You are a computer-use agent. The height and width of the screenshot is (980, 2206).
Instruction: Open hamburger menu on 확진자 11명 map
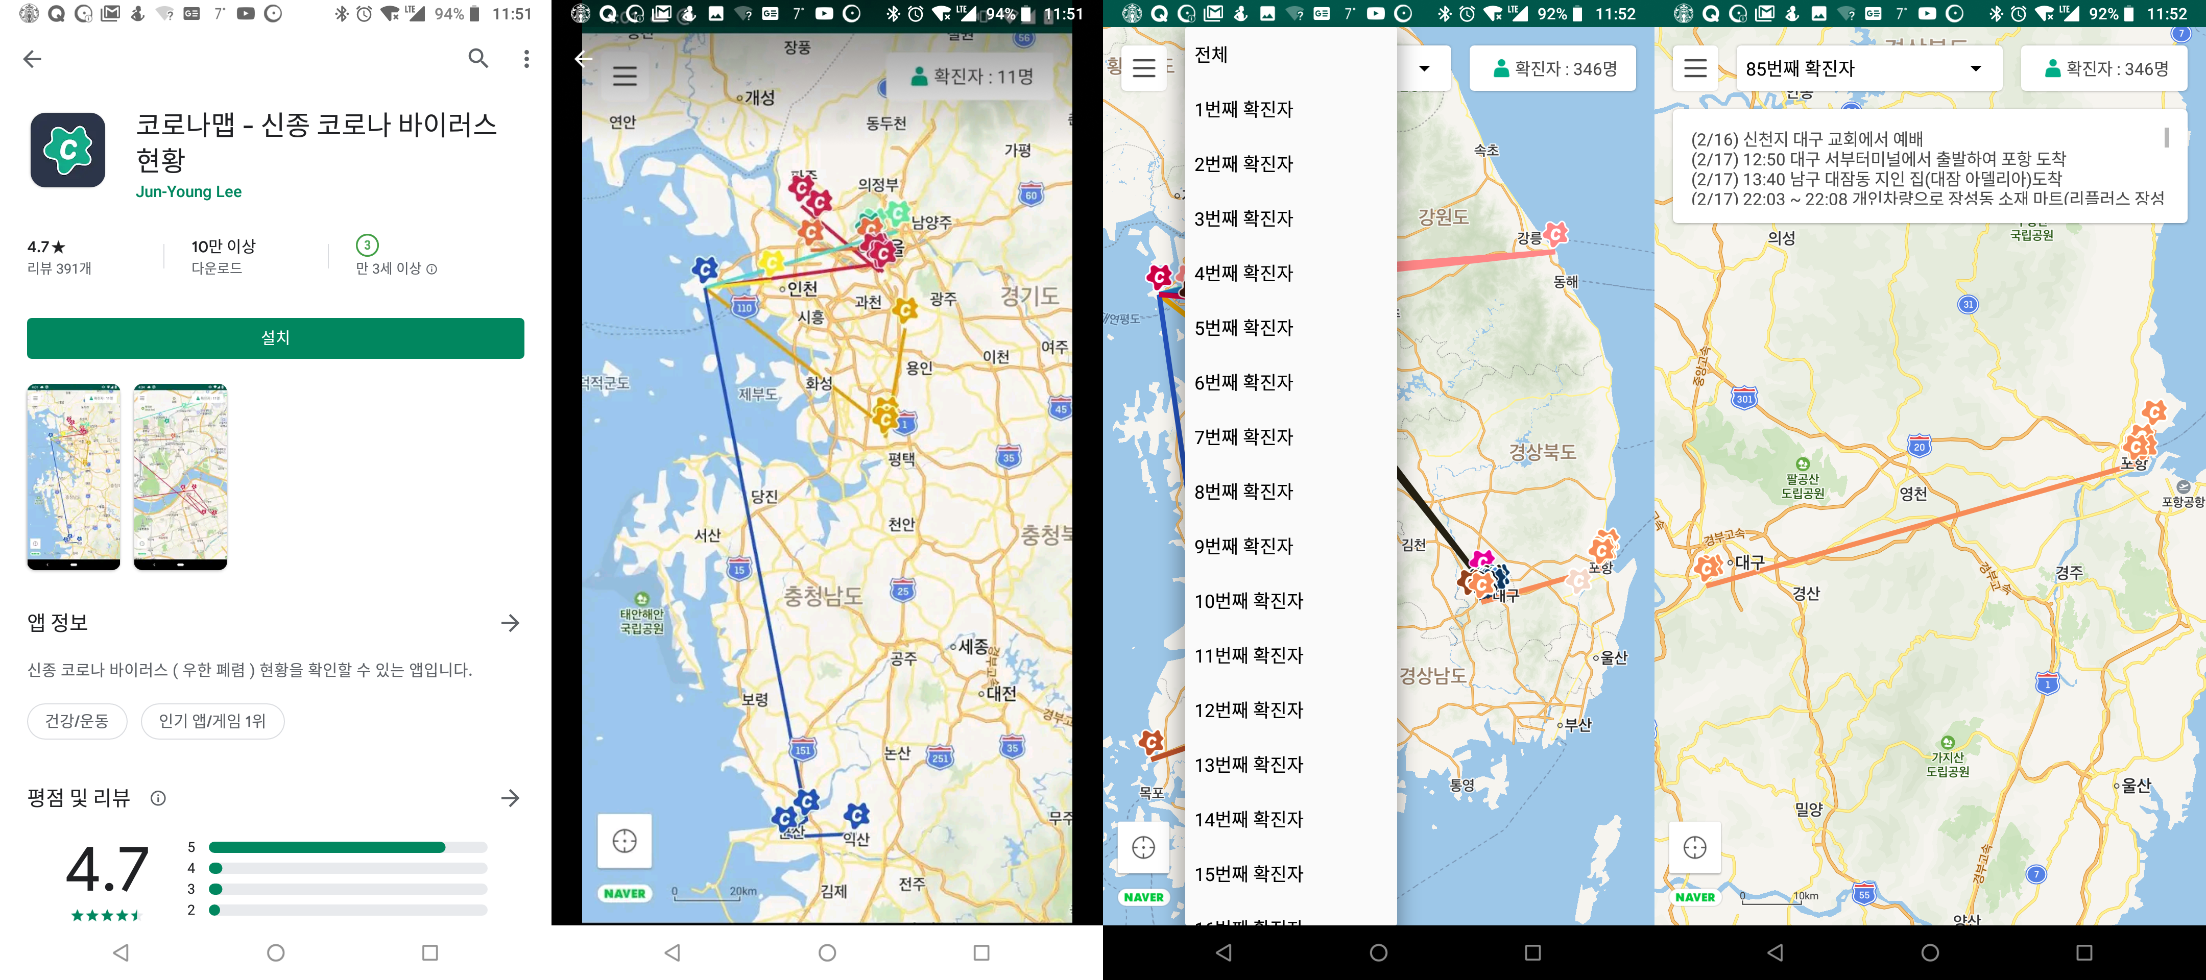click(x=625, y=76)
